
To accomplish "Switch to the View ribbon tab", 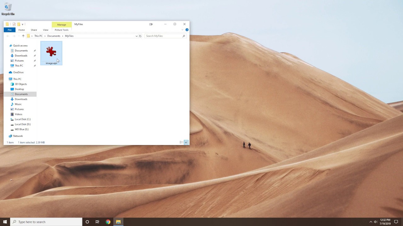I will (46, 30).
